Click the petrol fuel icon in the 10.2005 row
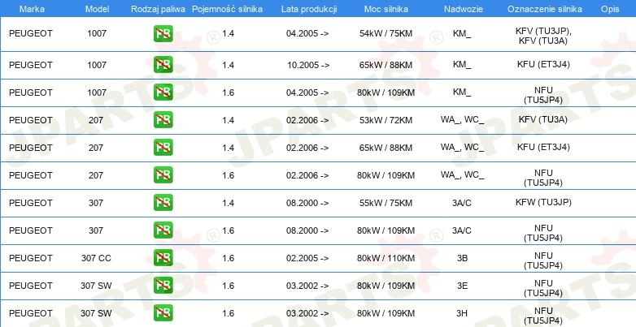Viewport: 636px width, 327px height. point(163,65)
